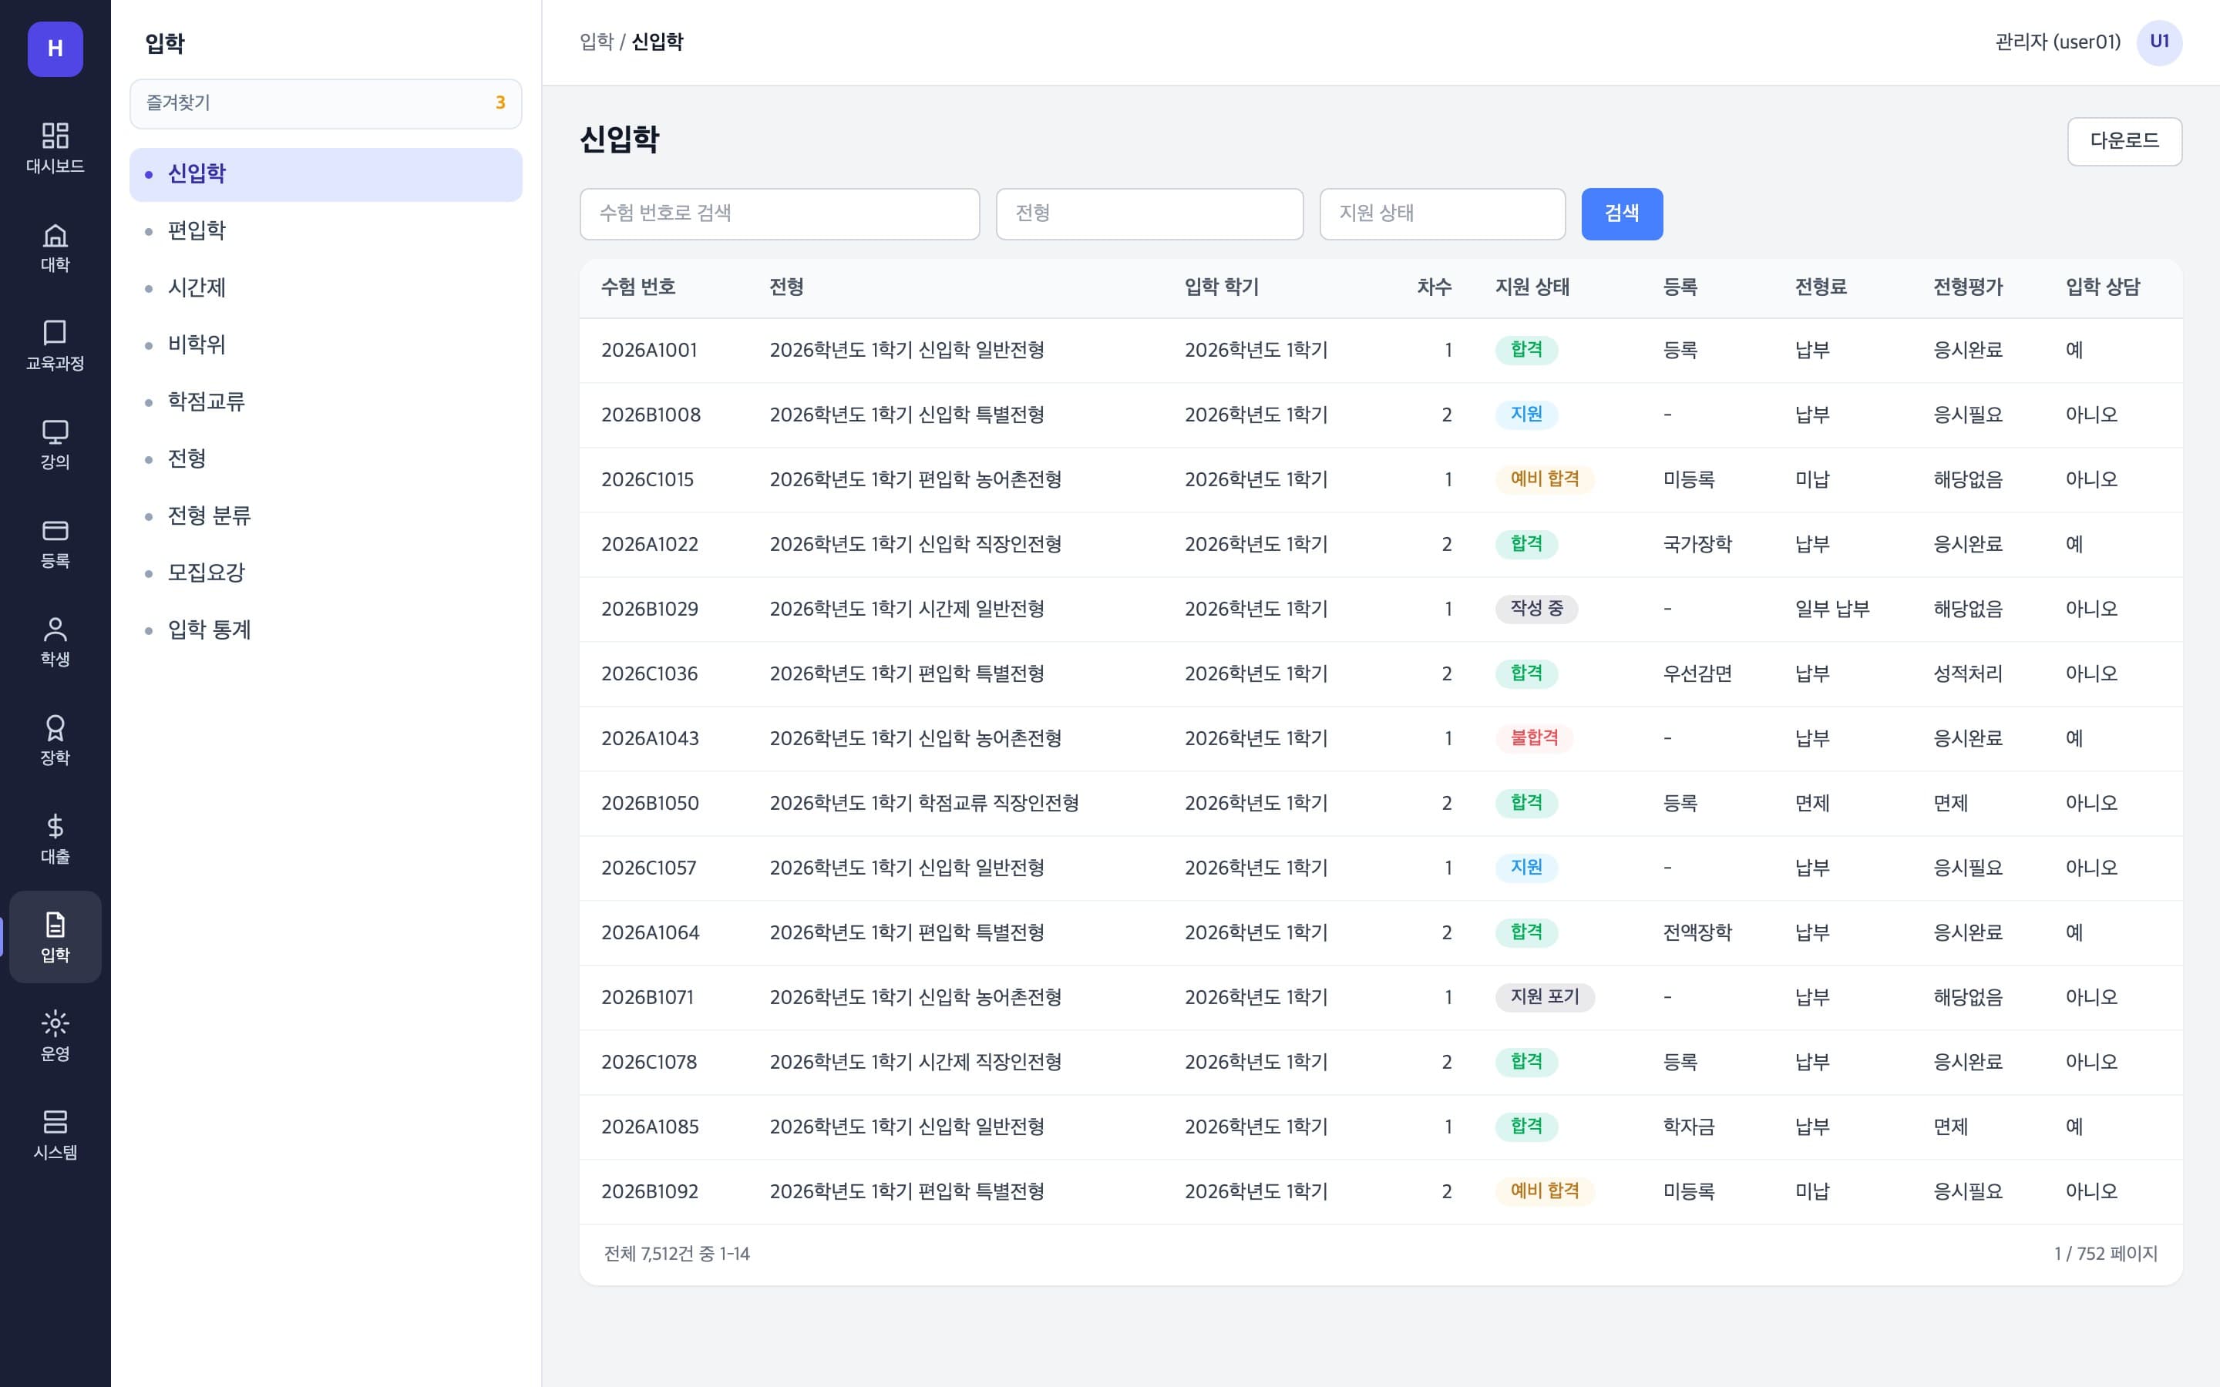Open the 등록 card icon
The image size is (2220, 1387).
pos(55,542)
